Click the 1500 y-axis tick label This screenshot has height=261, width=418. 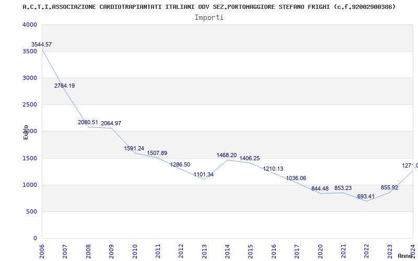(30, 159)
